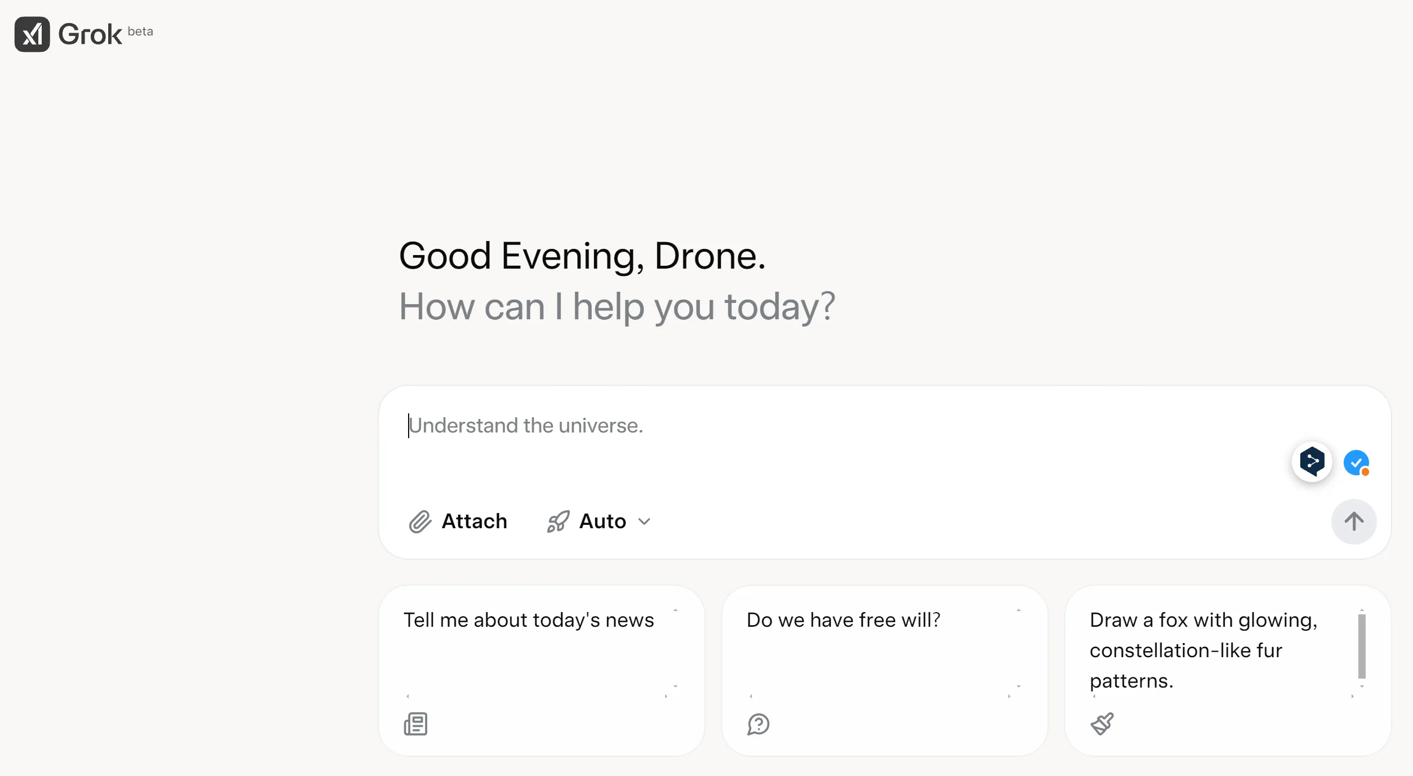Select 'Tell me about today's news' suggestion
The height and width of the screenshot is (776, 1413).
[x=529, y=620]
